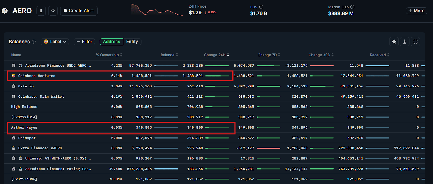
Task: Sort by Change 7D column
Action: [269, 55]
